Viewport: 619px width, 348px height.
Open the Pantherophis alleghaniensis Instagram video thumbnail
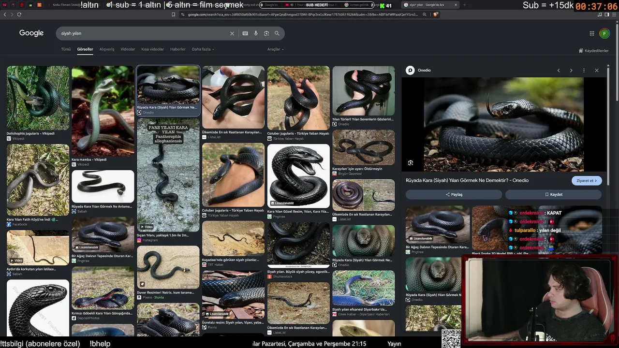coord(168,175)
